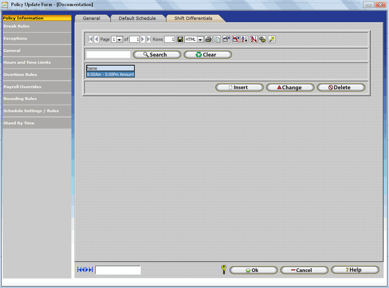Click the Save/export disk icon
This screenshot has width=389, height=288.
click(180, 39)
